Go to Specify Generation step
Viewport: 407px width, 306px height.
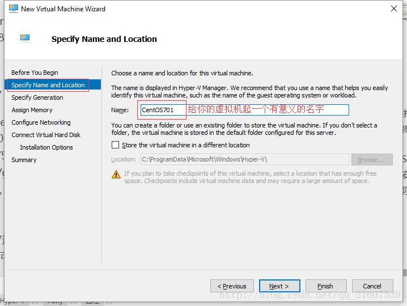pos(37,97)
